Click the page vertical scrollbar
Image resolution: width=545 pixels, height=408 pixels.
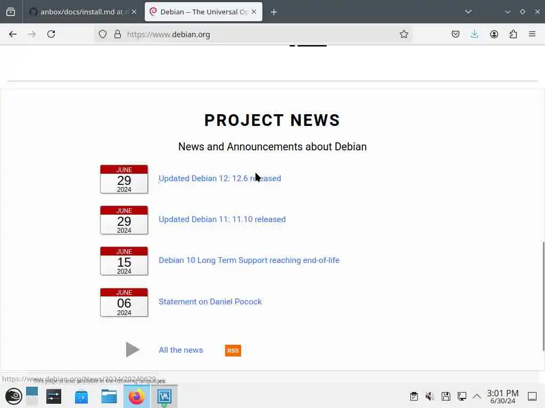543,296
